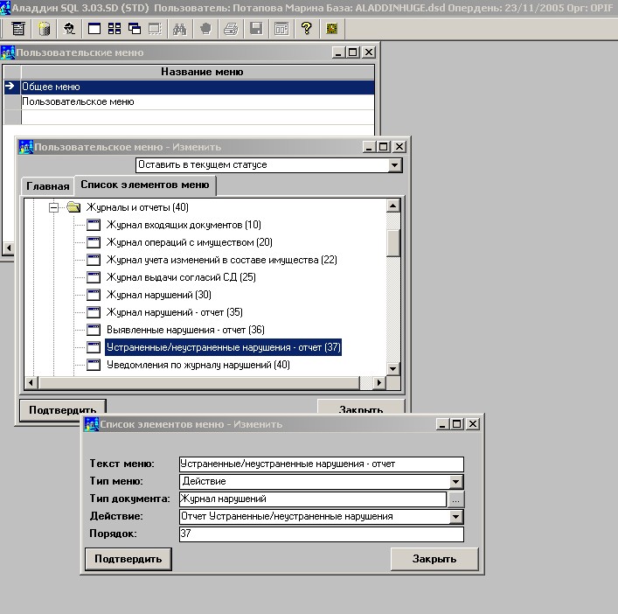Select Уведомления по журналу нарушений (40)
The width and height of the screenshot is (618, 614).
(198, 365)
